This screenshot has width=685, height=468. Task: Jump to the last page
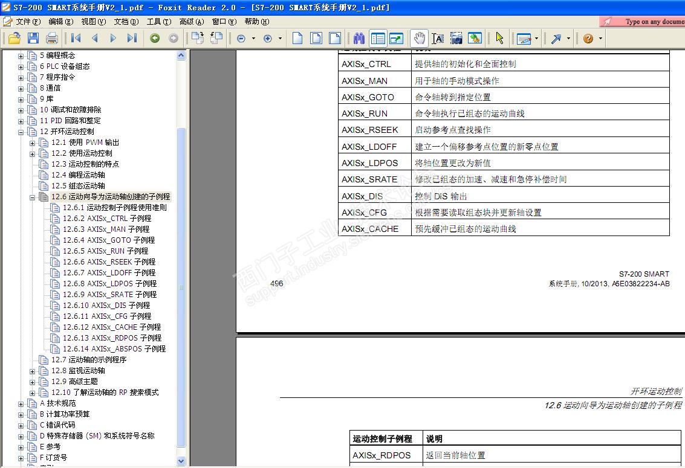(132, 39)
